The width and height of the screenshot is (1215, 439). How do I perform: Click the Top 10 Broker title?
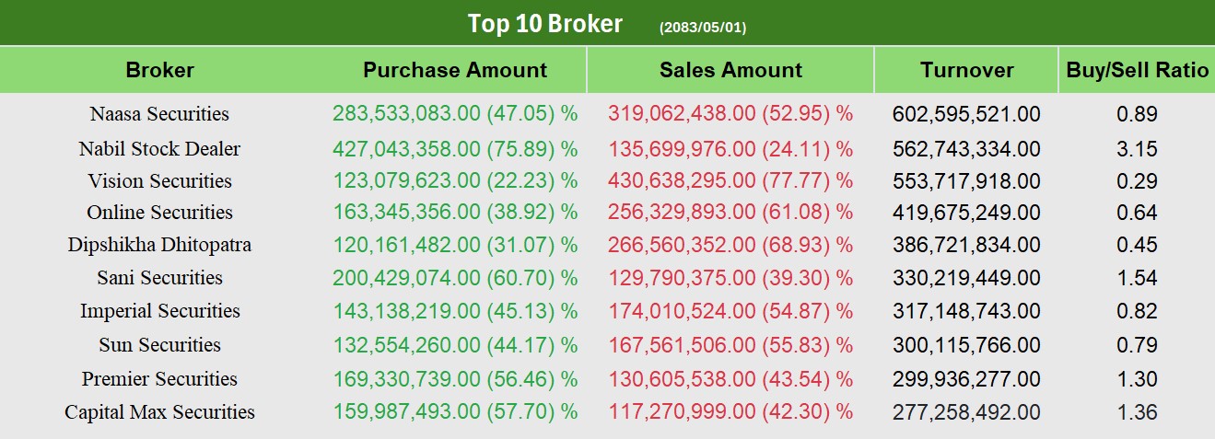click(545, 23)
